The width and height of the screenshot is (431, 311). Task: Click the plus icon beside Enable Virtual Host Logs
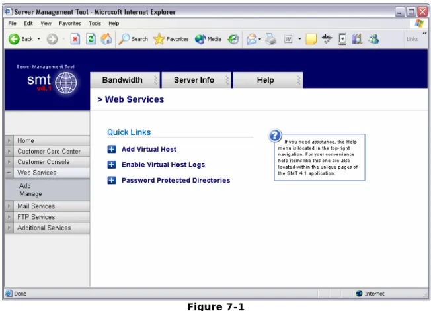(x=111, y=165)
